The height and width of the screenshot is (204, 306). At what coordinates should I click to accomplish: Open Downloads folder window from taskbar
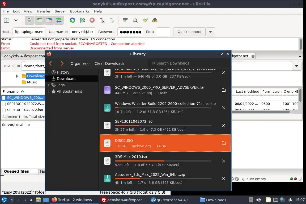(213, 200)
